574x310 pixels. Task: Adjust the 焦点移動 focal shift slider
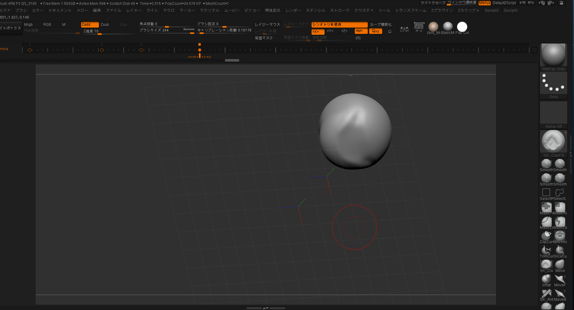click(x=167, y=24)
